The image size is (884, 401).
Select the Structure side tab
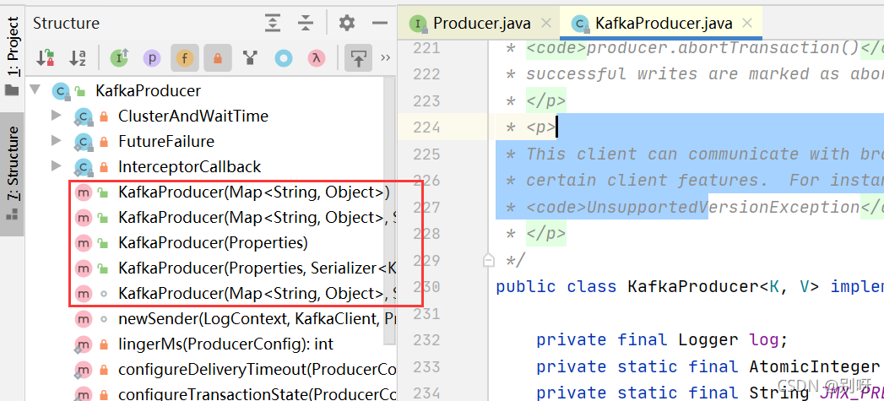pyautogui.click(x=12, y=174)
